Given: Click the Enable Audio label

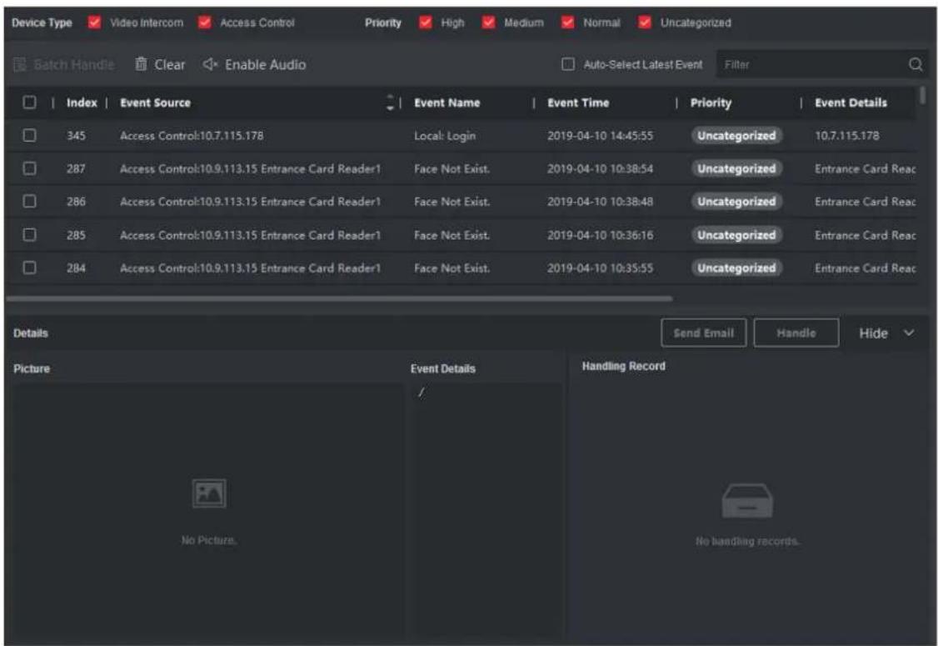Looking at the screenshot, I should (x=265, y=65).
